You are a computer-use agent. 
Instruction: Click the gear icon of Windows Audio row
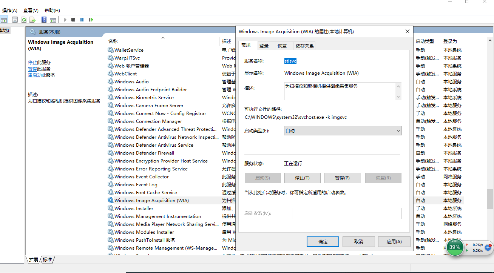tap(110, 81)
